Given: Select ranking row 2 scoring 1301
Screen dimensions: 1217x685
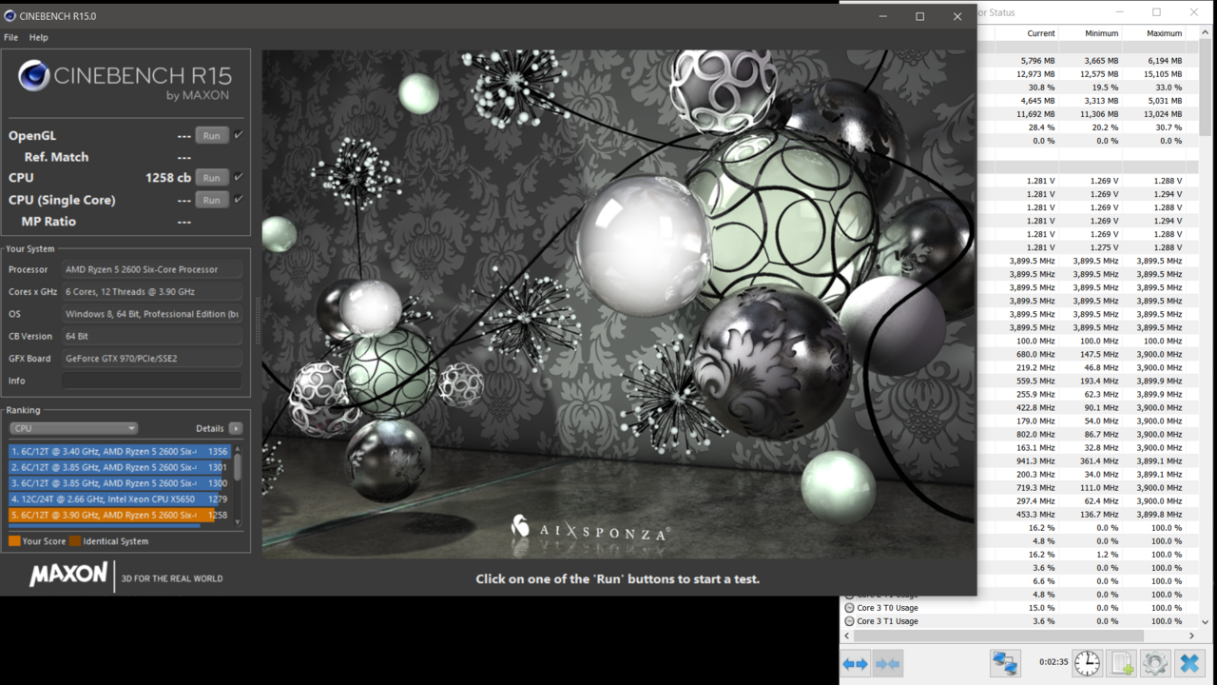Looking at the screenshot, I should tap(120, 467).
